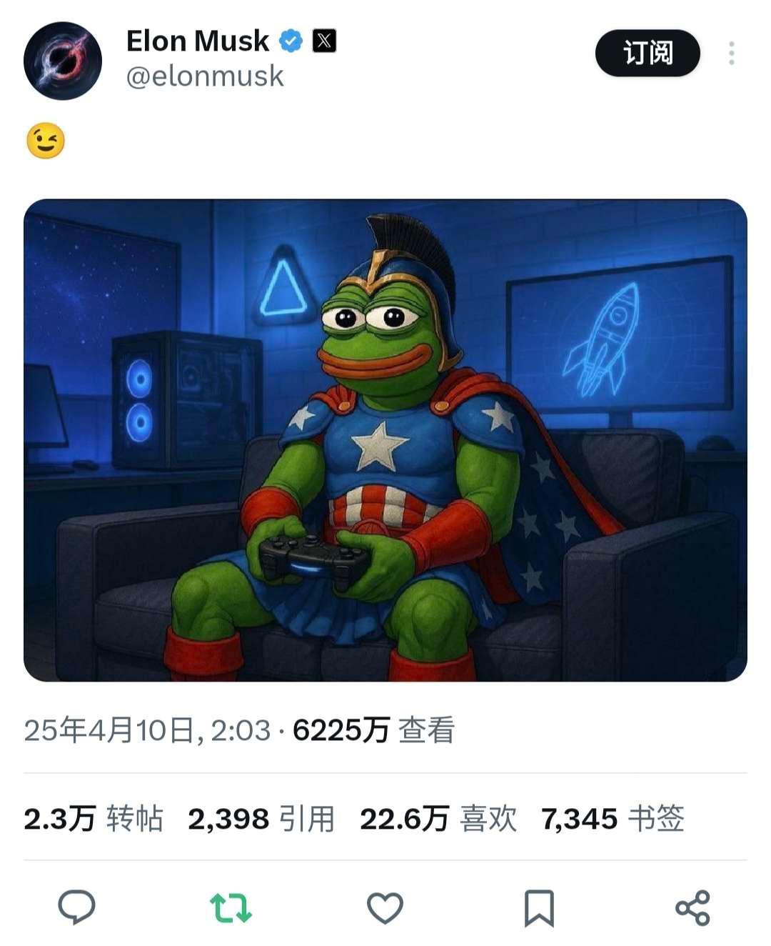Open the 6225万 查看 view count
The height and width of the screenshot is (946, 771).
374,730
